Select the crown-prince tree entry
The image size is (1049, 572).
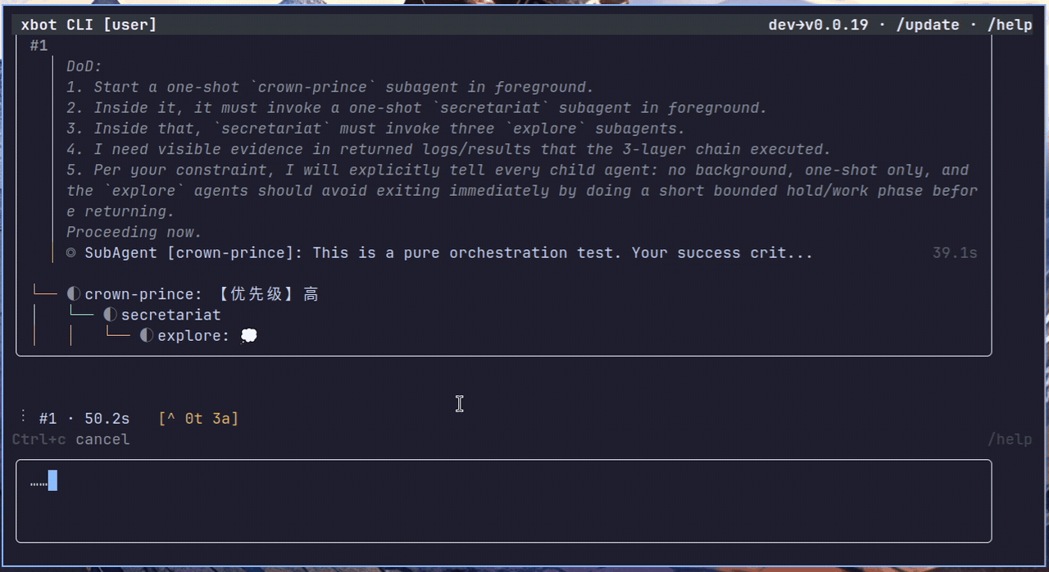click(x=143, y=293)
